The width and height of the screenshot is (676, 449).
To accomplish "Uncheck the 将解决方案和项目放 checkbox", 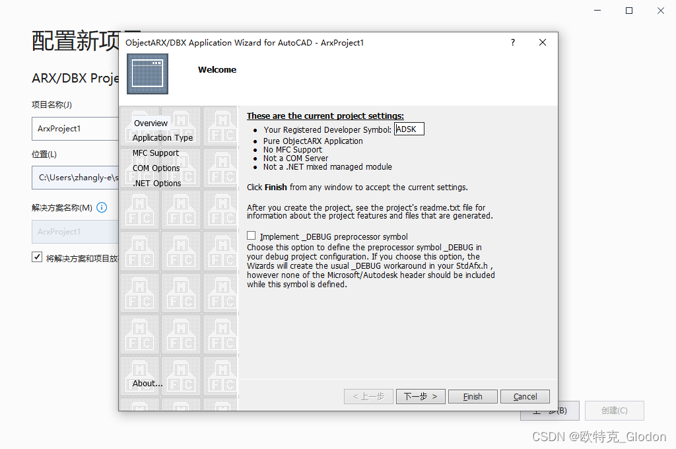I will click(x=38, y=257).
